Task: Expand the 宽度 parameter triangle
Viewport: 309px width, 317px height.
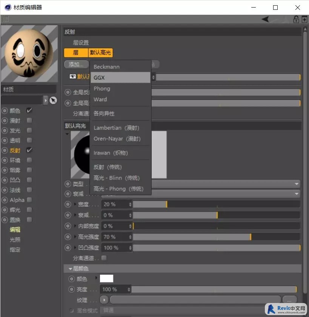Action: coord(75,204)
